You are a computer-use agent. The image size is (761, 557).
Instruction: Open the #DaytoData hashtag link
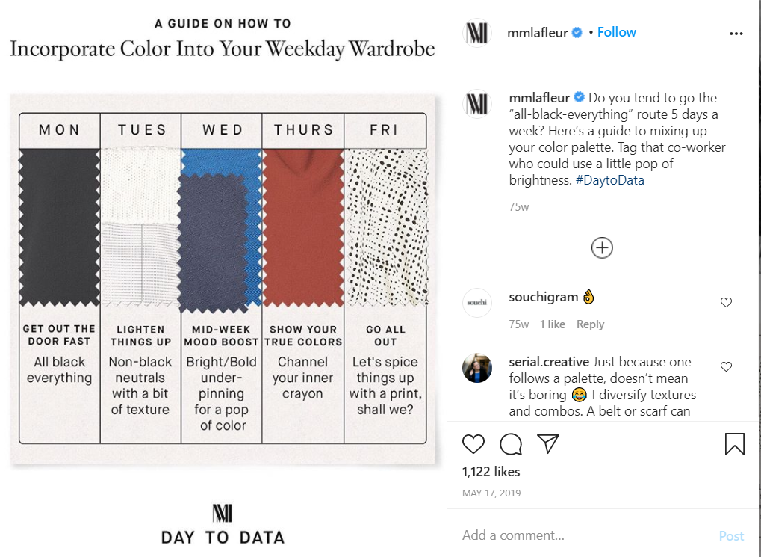[609, 180]
